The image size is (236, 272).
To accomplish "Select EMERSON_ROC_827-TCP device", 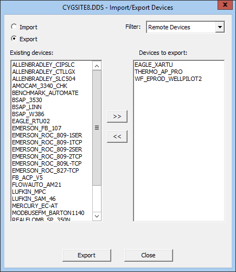I will tap(52, 170).
